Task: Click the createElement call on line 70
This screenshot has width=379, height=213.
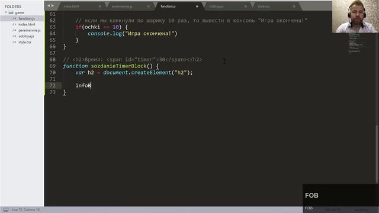Action: click(151, 72)
